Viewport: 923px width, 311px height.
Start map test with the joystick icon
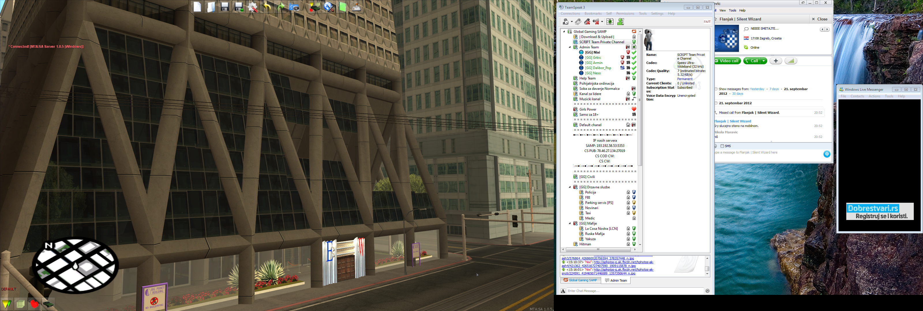tap(356, 7)
